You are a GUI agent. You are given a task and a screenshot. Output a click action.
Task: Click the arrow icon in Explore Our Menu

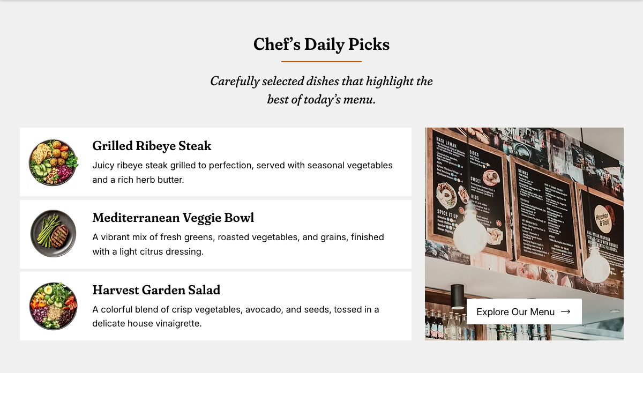[x=565, y=311]
